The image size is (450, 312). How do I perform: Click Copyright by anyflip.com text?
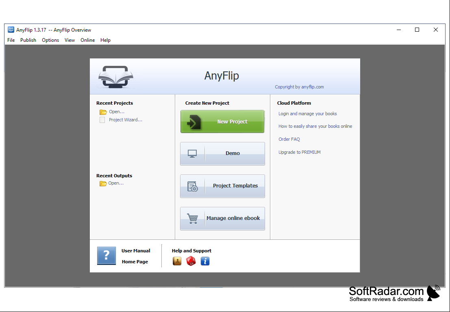[299, 87]
